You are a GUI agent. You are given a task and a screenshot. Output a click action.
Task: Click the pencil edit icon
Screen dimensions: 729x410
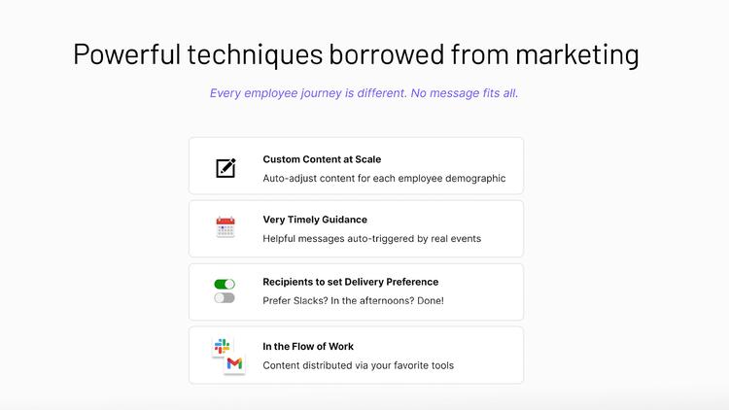[x=226, y=168]
